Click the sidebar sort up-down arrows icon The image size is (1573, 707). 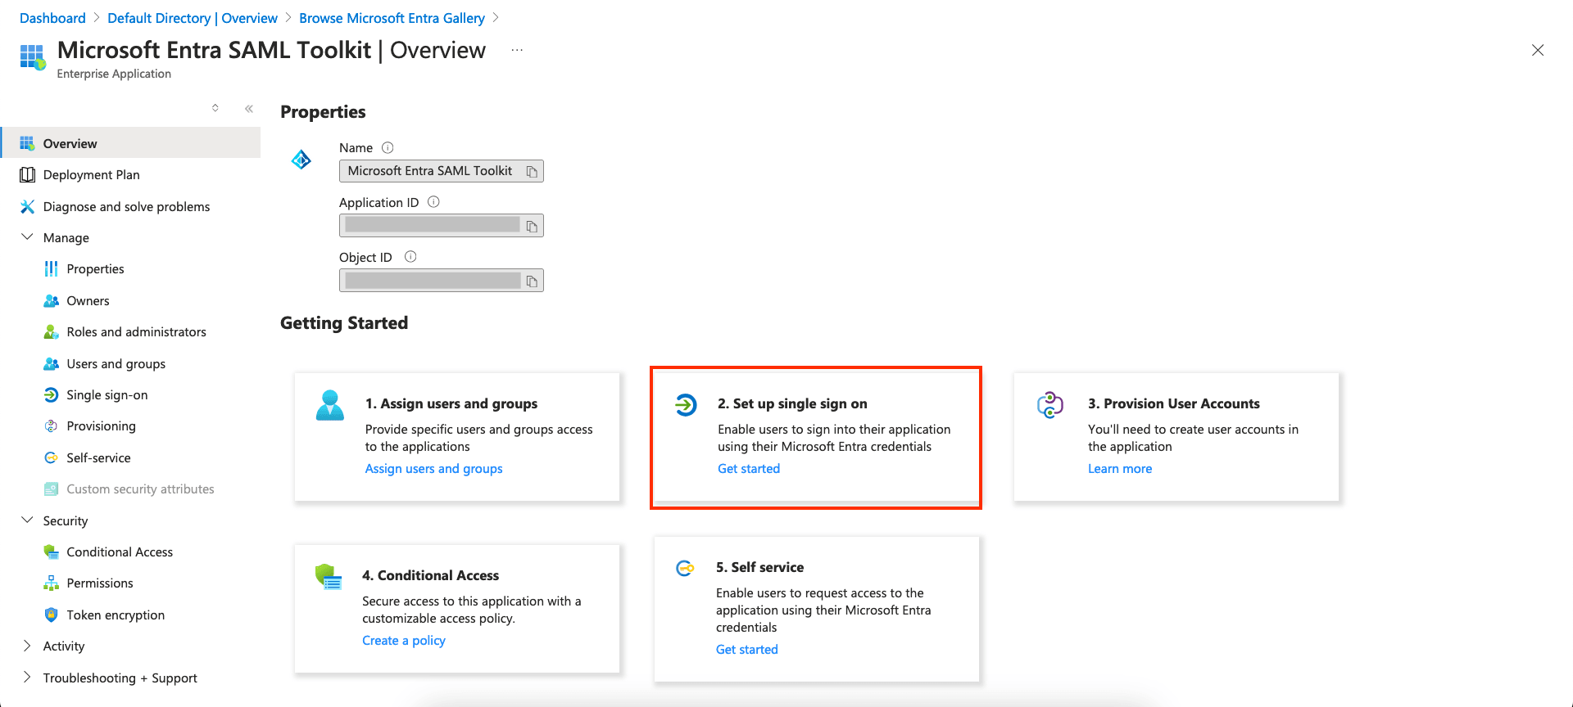coord(215,108)
